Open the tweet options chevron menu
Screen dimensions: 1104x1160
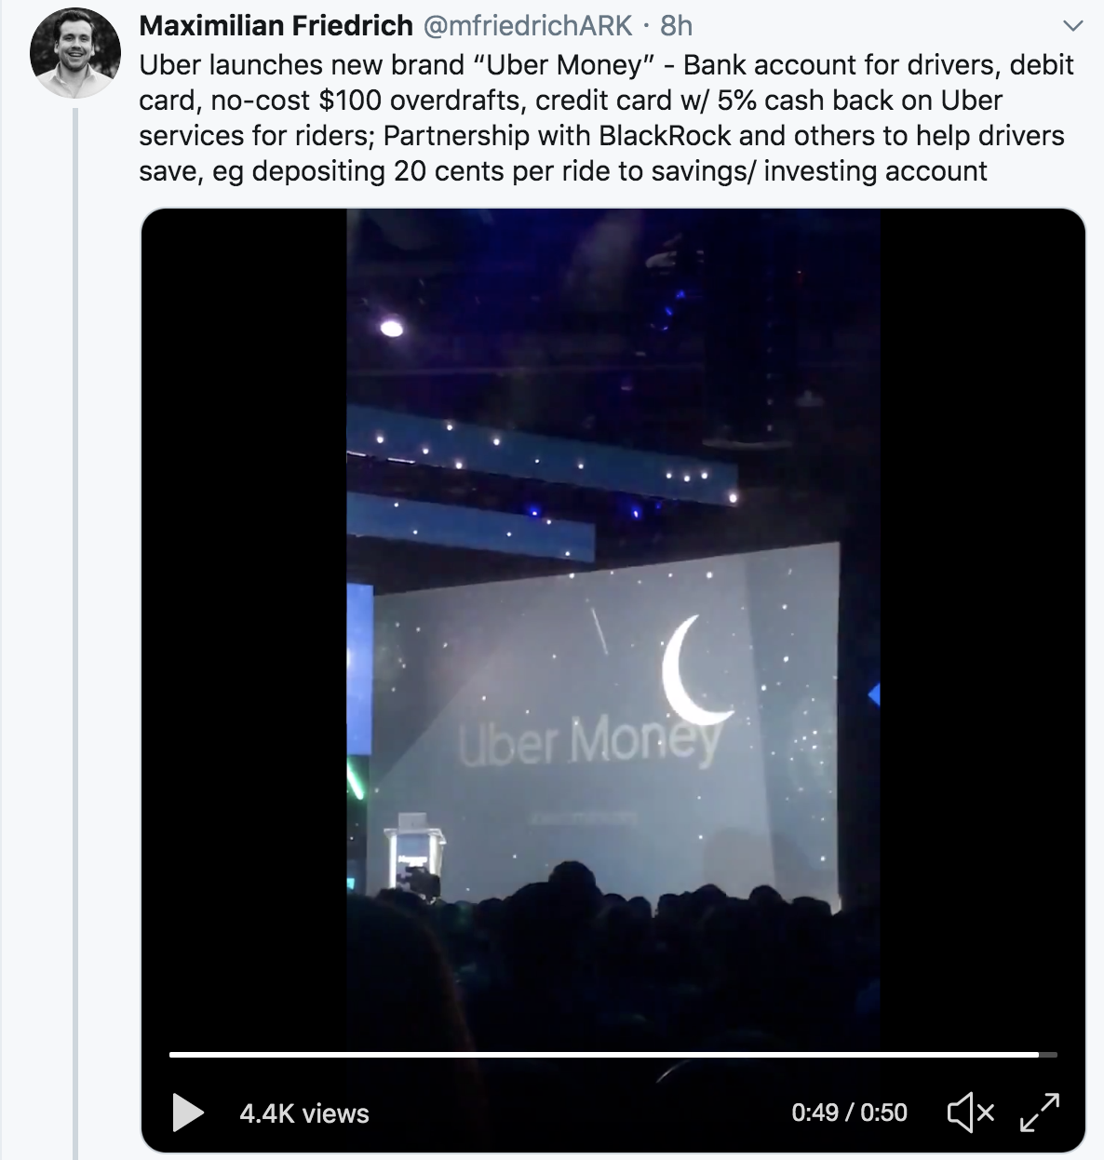point(1073,26)
